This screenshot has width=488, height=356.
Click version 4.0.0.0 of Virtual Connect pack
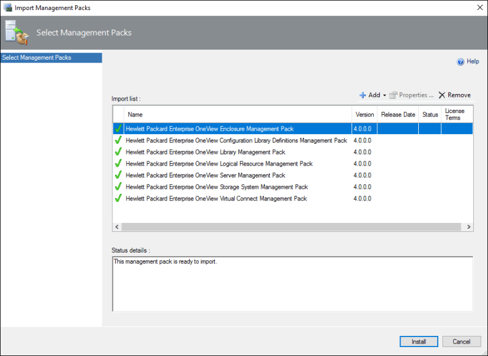click(x=362, y=198)
